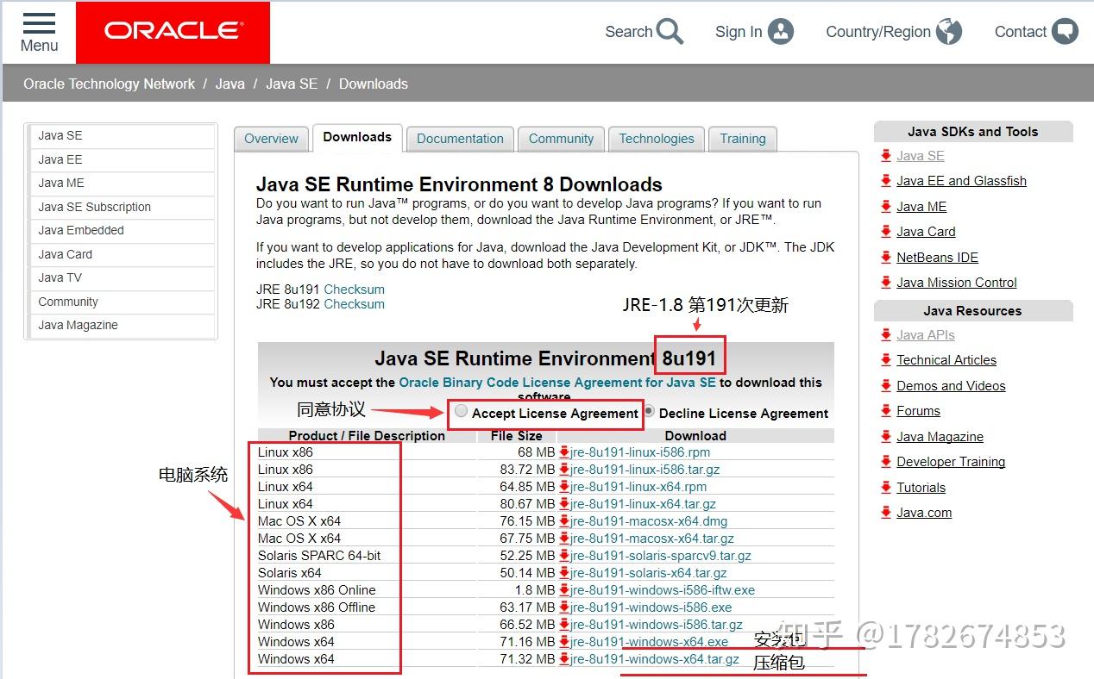This screenshot has height=679, width=1094.
Task: Download jre-8u191-windows-x64.exe file link
Action: click(x=650, y=642)
